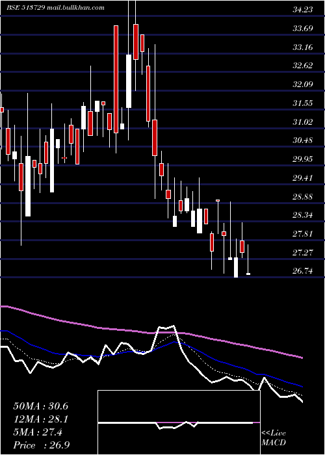The image size is (325, 455).
Task: Click the 32.62 price axis label
Action: coord(303,66)
